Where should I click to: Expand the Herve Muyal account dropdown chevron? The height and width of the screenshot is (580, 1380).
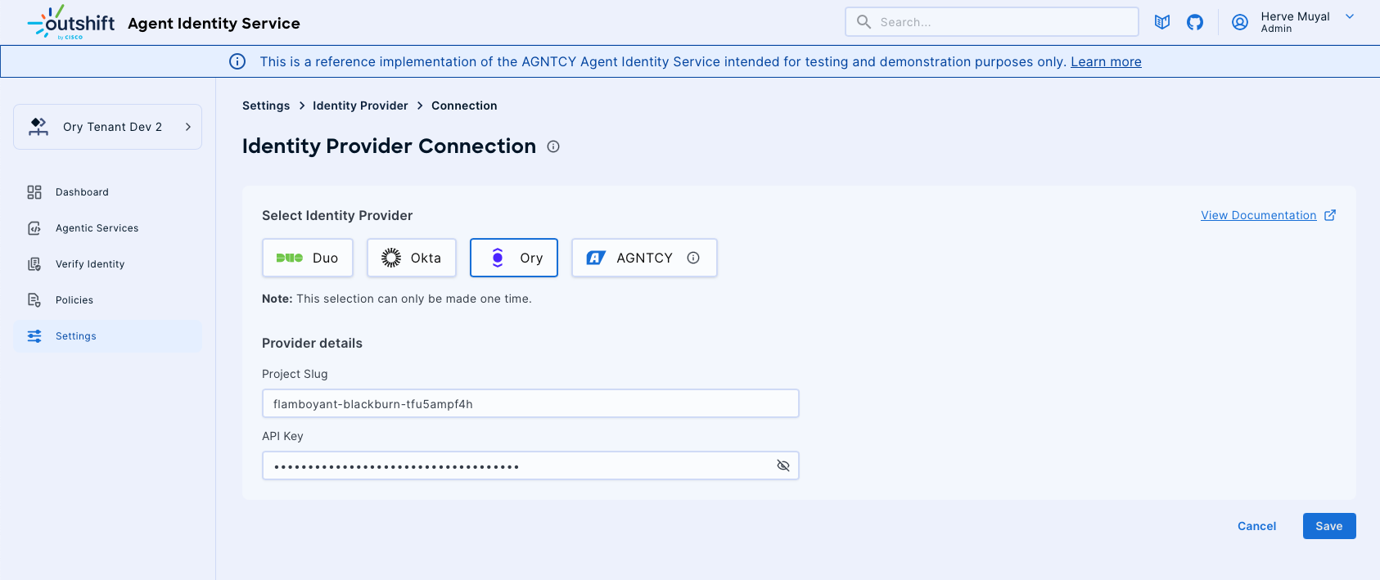click(1350, 16)
